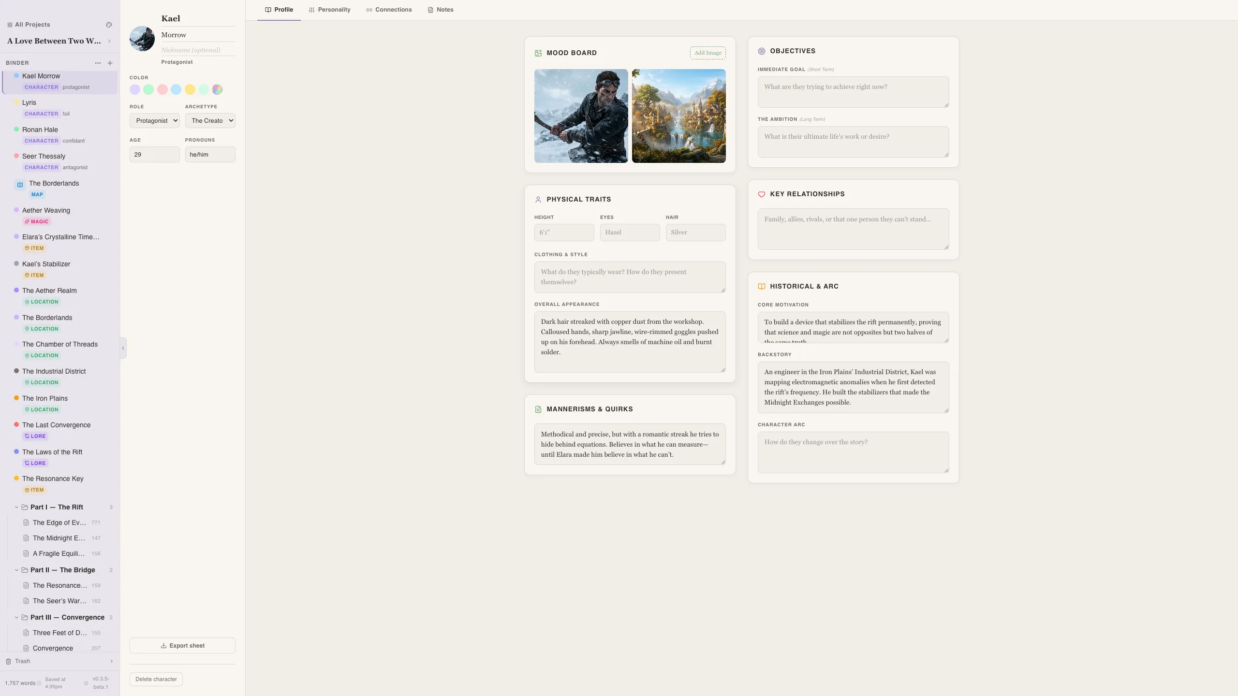This screenshot has height=696, width=1238.
Task: Open the Connections tab
Action: point(389,10)
